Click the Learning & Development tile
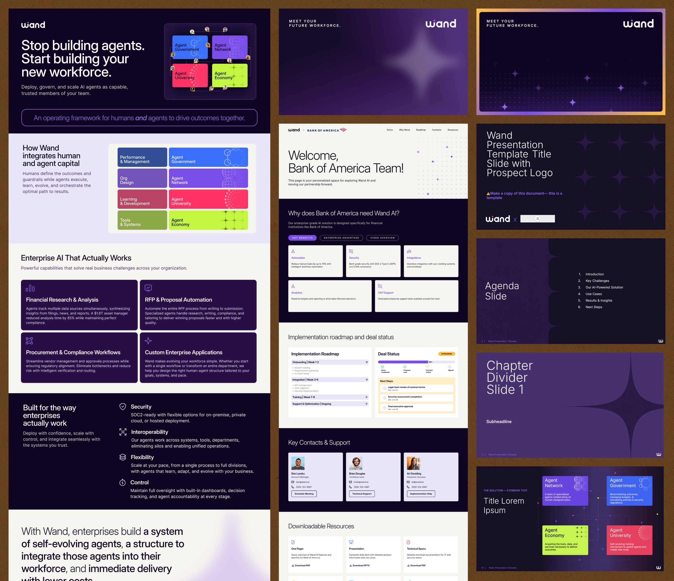Image resolution: width=674 pixels, height=581 pixels. tap(142, 199)
